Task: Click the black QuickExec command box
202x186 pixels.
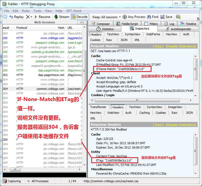Action: click(45, 175)
